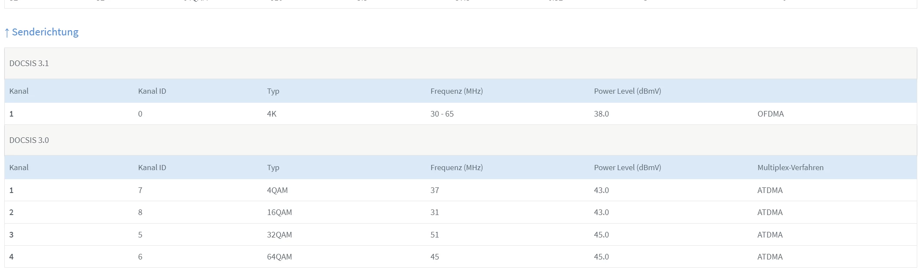
Task: Click the Senderichtung upward arrow icon
Action: (x=7, y=32)
